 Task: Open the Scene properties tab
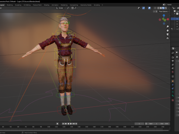[x=173, y=68]
